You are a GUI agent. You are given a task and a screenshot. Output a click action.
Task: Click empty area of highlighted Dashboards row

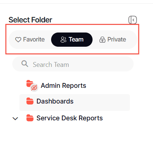point(102,102)
